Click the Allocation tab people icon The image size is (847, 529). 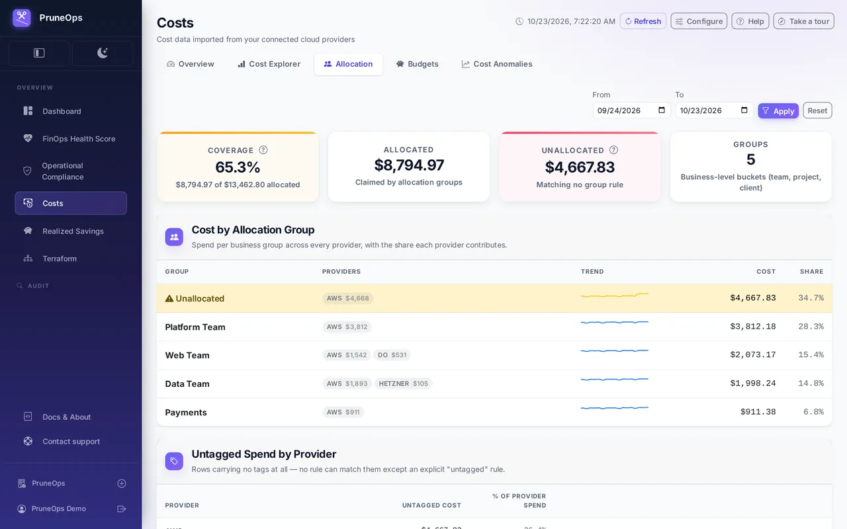(x=328, y=64)
